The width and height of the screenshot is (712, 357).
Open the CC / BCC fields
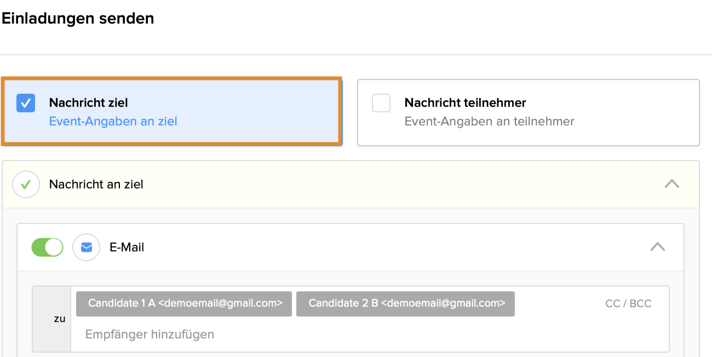pyautogui.click(x=628, y=304)
